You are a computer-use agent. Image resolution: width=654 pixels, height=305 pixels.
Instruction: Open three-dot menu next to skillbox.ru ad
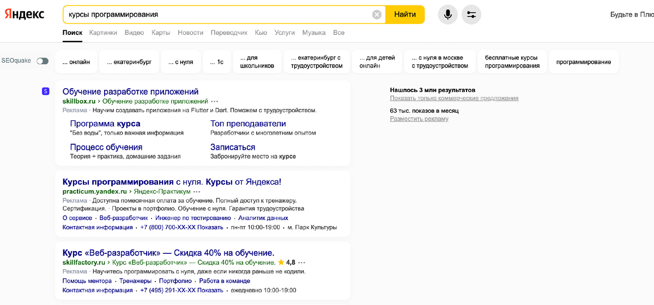pyautogui.click(x=215, y=101)
